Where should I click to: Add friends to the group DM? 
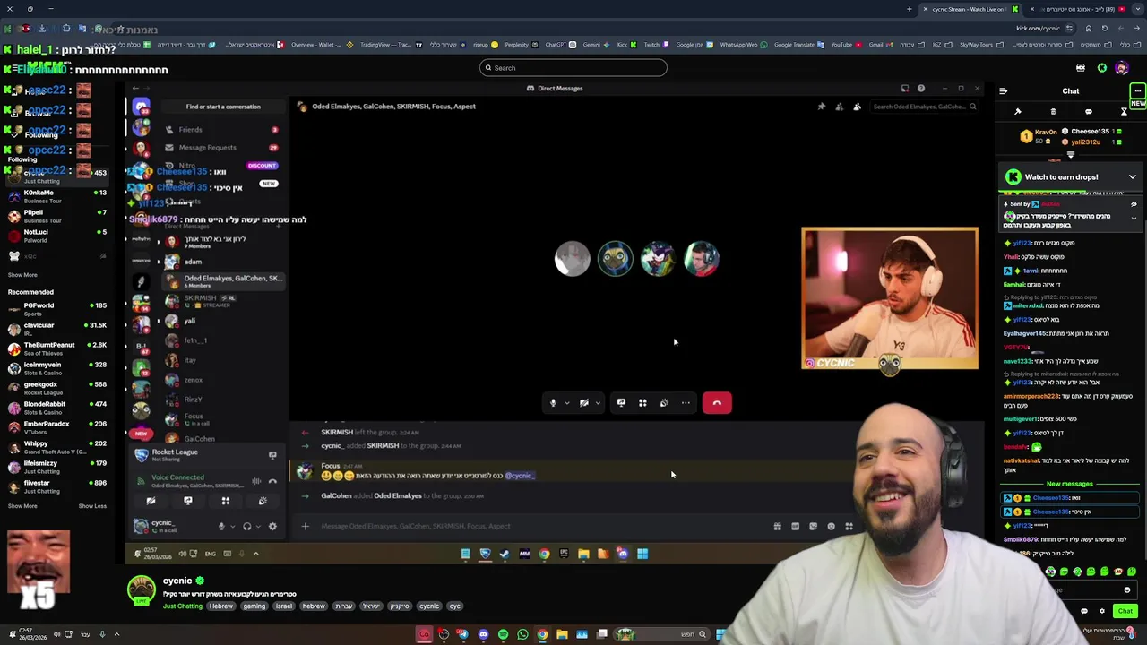pos(840,107)
